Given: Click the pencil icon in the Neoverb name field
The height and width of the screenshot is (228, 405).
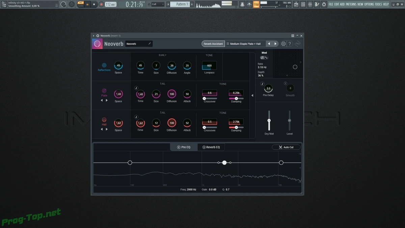Looking at the screenshot, I should point(150,44).
